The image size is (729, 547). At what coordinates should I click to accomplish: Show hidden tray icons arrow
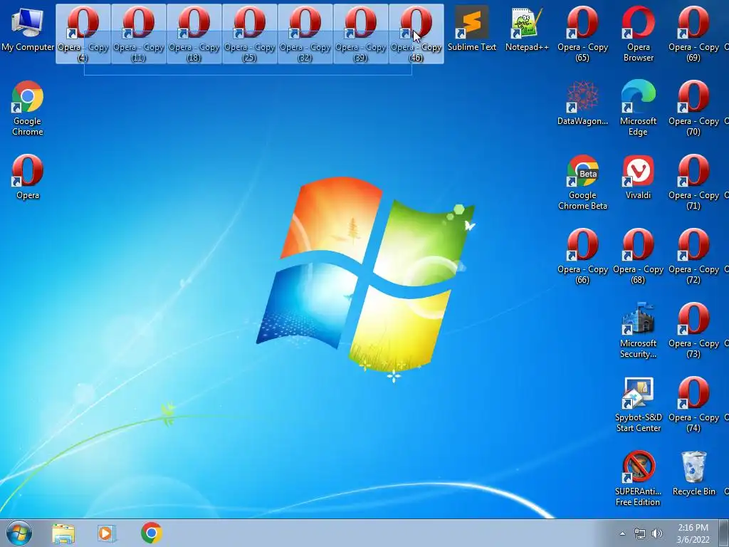click(x=622, y=533)
